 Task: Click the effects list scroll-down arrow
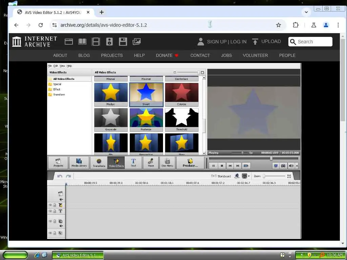[204, 153]
